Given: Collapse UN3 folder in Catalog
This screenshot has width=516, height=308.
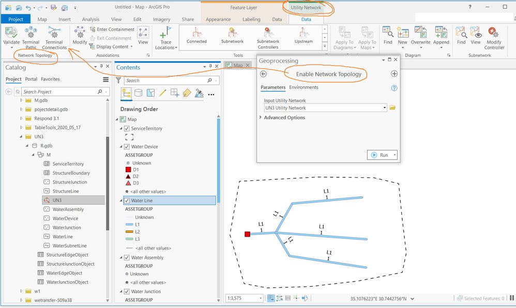Looking at the screenshot, I should point(21,136).
